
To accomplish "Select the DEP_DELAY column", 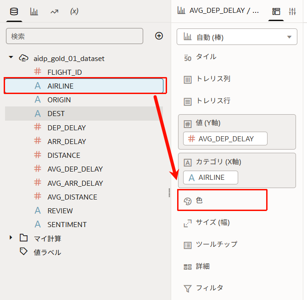I will [67, 128].
